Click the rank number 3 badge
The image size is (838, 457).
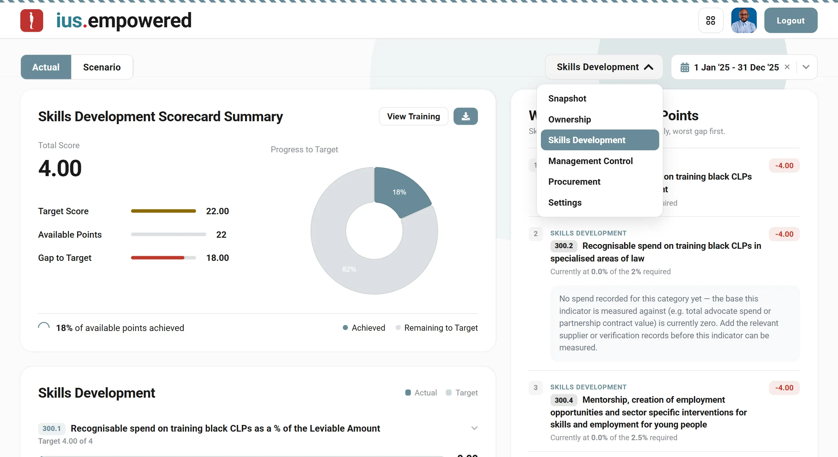535,388
